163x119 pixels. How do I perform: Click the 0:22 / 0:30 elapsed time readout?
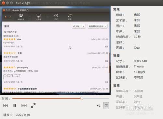(x=23, y=115)
